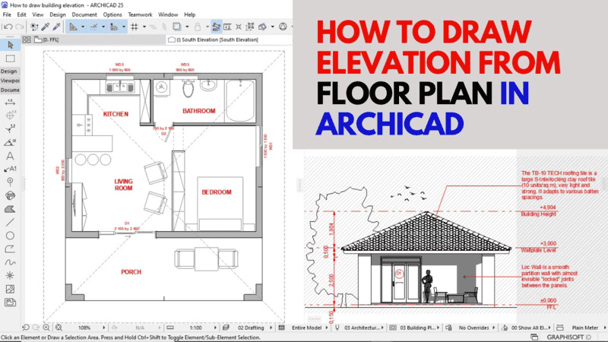Open the Document menu
This screenshot has width=608, height=342.
click(84, 14)
